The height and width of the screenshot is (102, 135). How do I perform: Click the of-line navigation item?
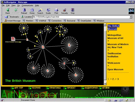tap(104, 88)
